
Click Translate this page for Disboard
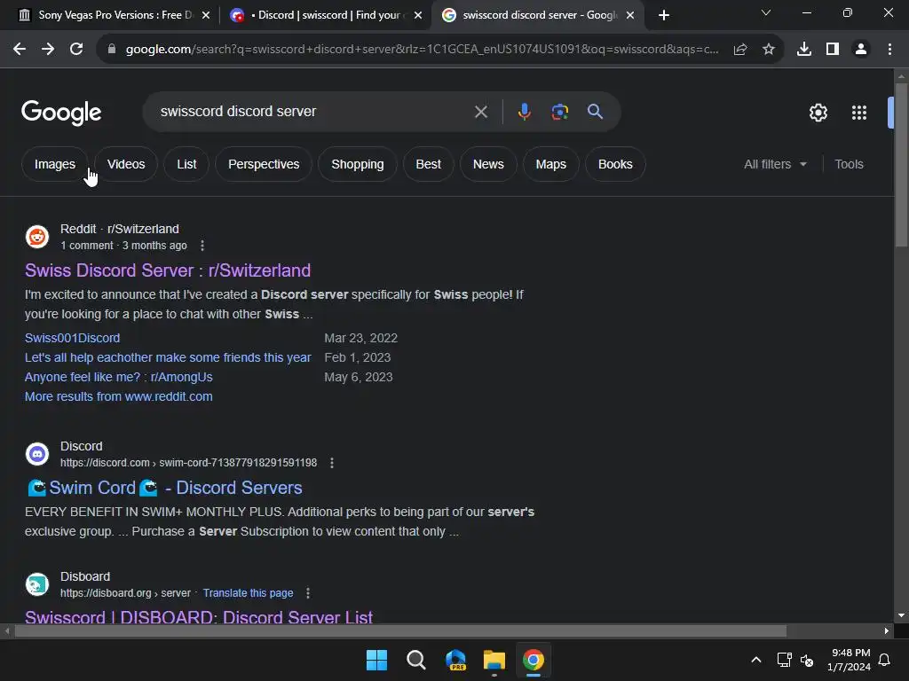click(249, 593)
